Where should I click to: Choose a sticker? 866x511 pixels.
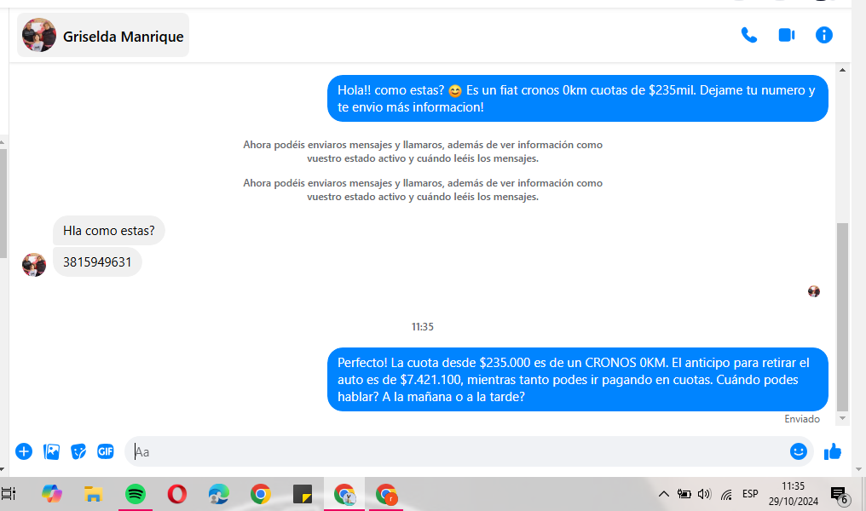(x=78, y=451)
